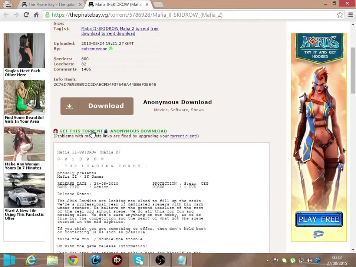Click the seeders count '600'
The image size is (356, 267).
[x=85, y=59]
